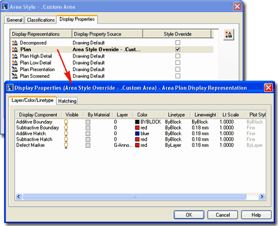Check By Material for Defect Marker
Viewport: 278px width, 226px height.
coord(88,145)
